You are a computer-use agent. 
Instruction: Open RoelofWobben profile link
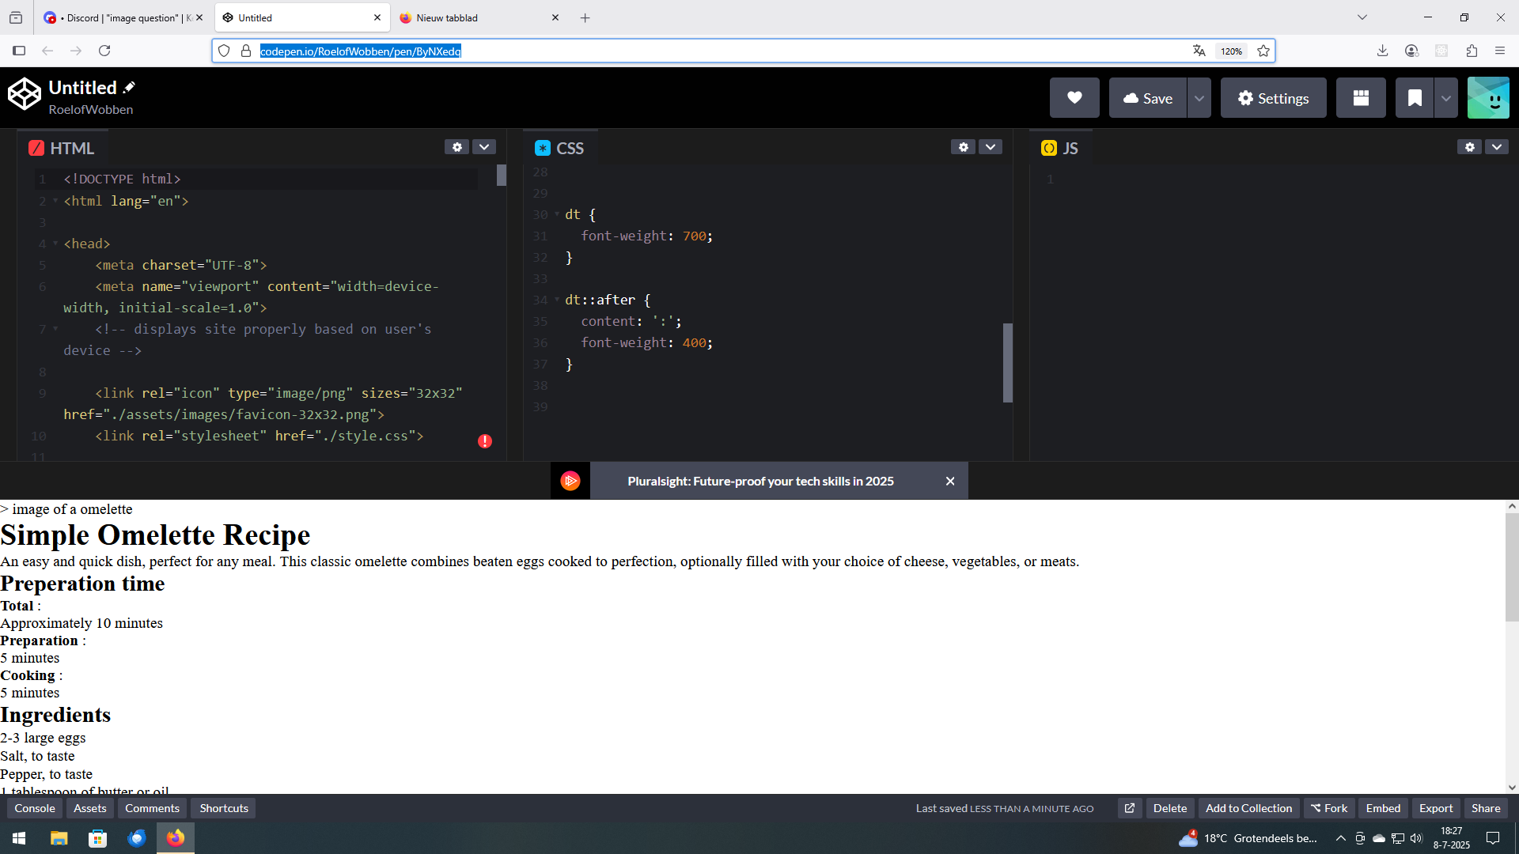(x=91, y=110)
